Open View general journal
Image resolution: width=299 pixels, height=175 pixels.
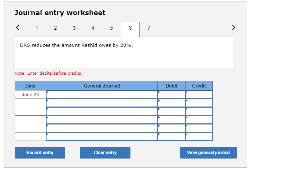click(208, 153)
